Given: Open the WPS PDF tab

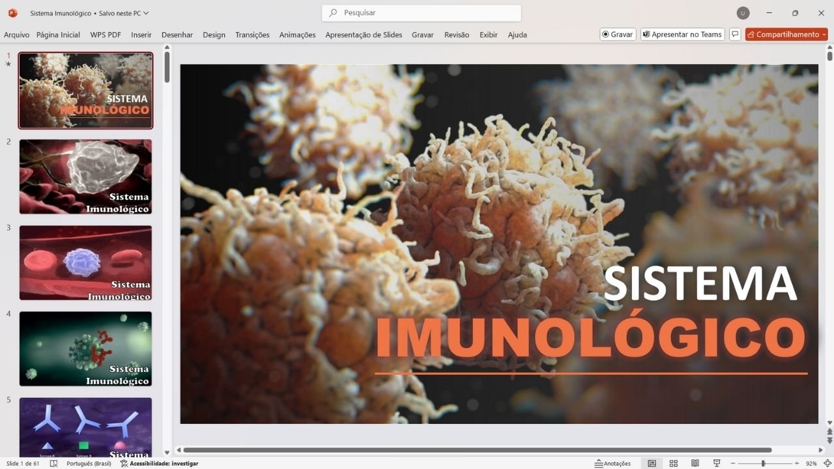Looking at the screenshot, I should 106,35.
